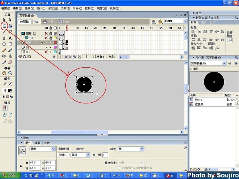Open the Help menu
Image resolution: width=239 pixels, height=179 pixels.
(114, 8)
